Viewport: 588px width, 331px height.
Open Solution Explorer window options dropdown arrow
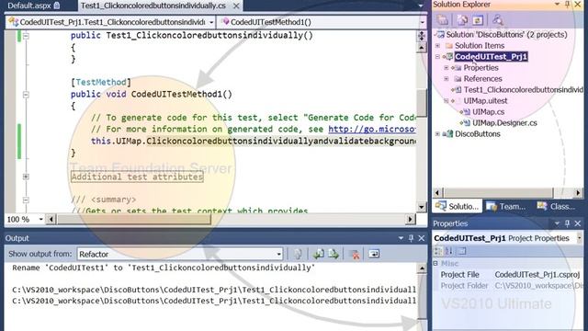(557, 4)
